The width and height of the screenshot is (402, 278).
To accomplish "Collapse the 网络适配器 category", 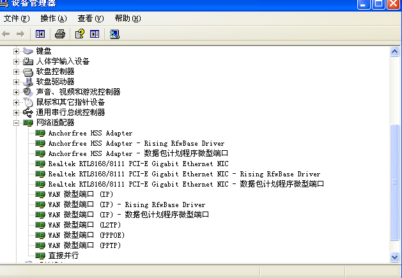I will (x=16, y=123).
